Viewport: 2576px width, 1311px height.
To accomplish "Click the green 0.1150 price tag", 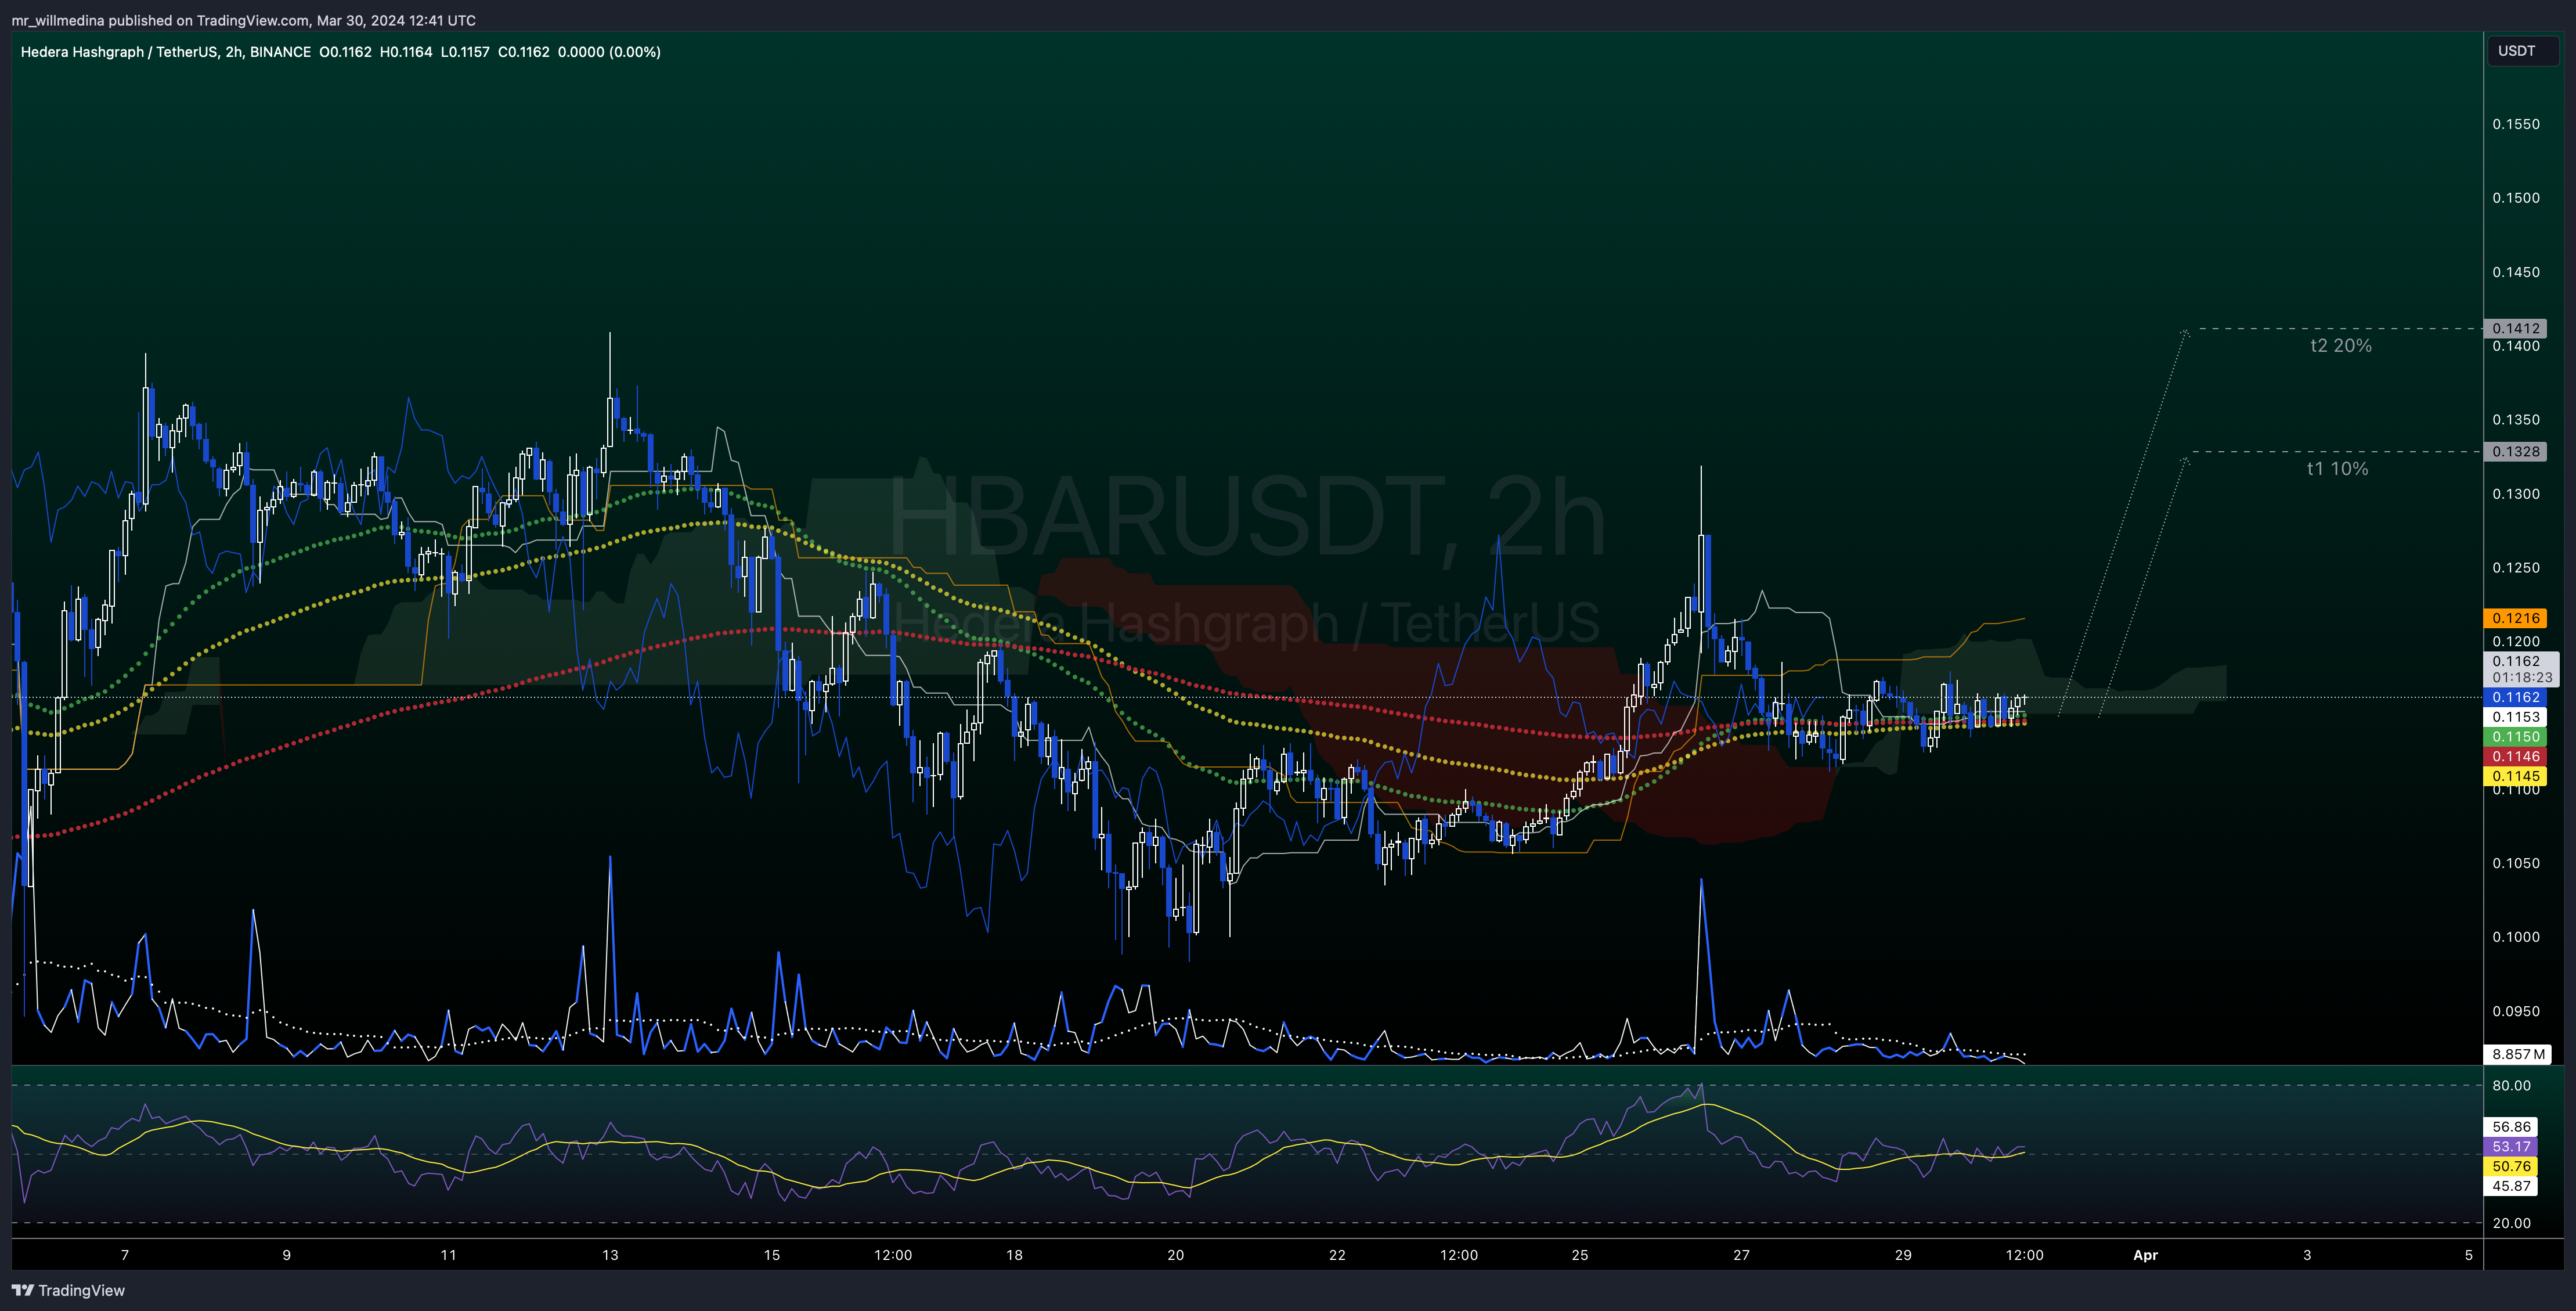I will [x=2516, y=736].
